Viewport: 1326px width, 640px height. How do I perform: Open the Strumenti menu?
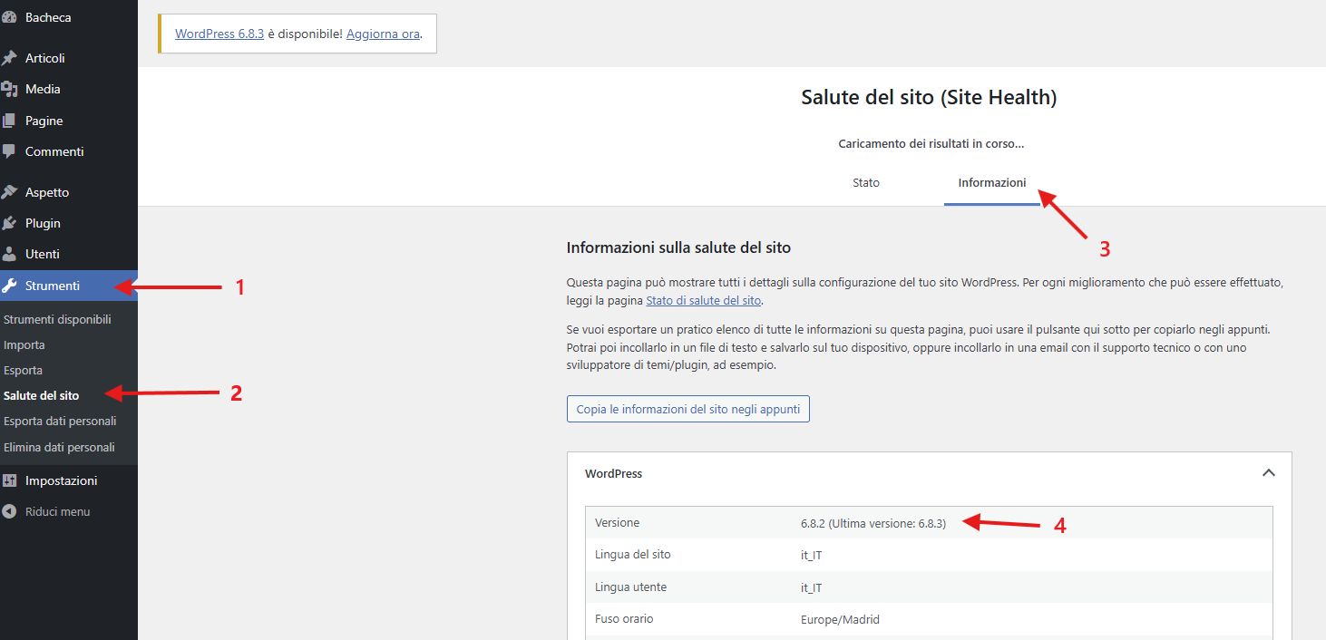53,286
